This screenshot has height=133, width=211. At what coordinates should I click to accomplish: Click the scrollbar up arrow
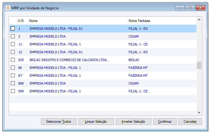click(x=199, y=20)
